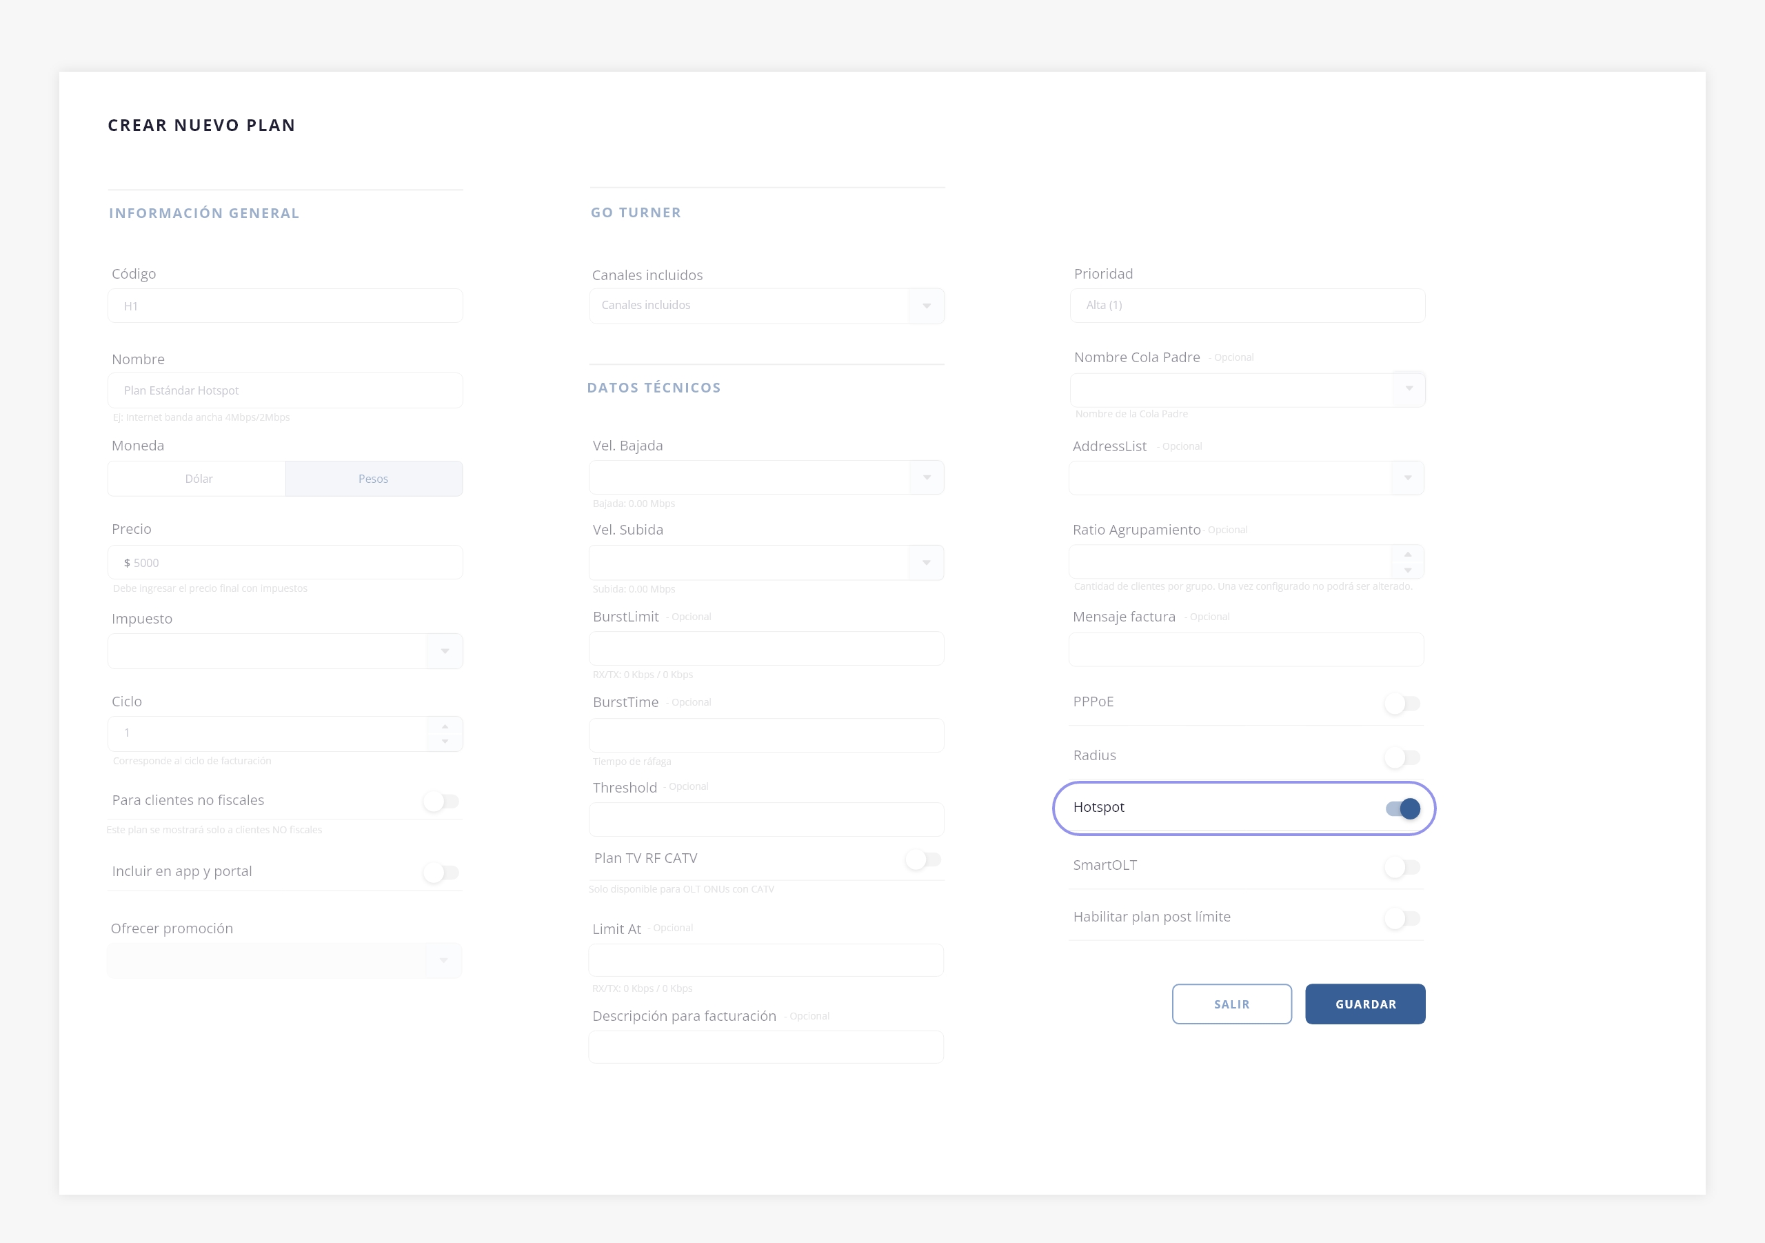This screenshot has width=1765, height=1243.
Task: Focus the BurstLimit text field
Action: click(x=766, y=648)
